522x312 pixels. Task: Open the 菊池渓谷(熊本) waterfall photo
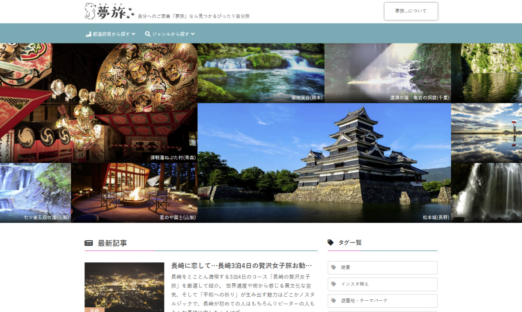click(x=261, y=73)
